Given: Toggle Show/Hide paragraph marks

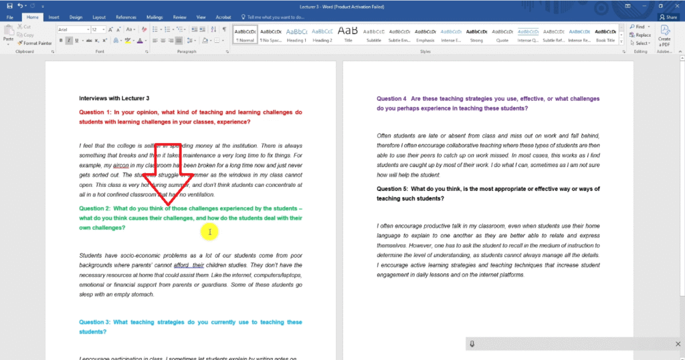Looking at the screenshot, I should coord(223,30).
